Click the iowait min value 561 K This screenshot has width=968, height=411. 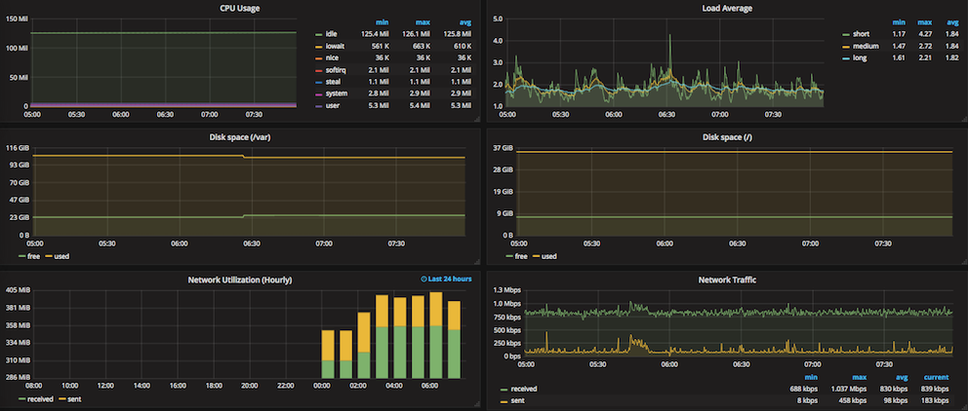379,46
